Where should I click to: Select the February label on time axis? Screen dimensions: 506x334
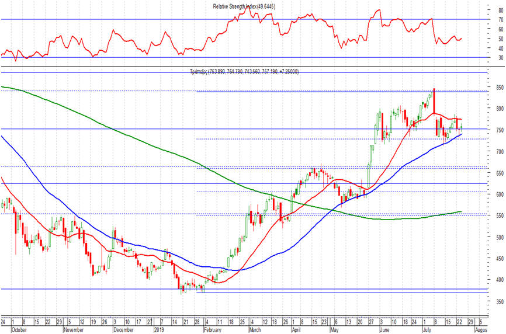point(213,330)
